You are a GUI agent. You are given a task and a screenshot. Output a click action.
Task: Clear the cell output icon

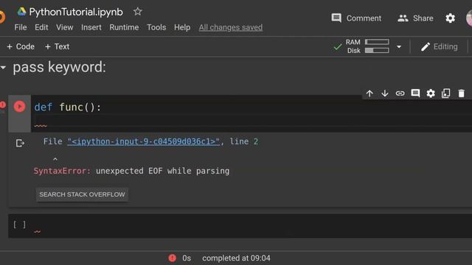20,143
